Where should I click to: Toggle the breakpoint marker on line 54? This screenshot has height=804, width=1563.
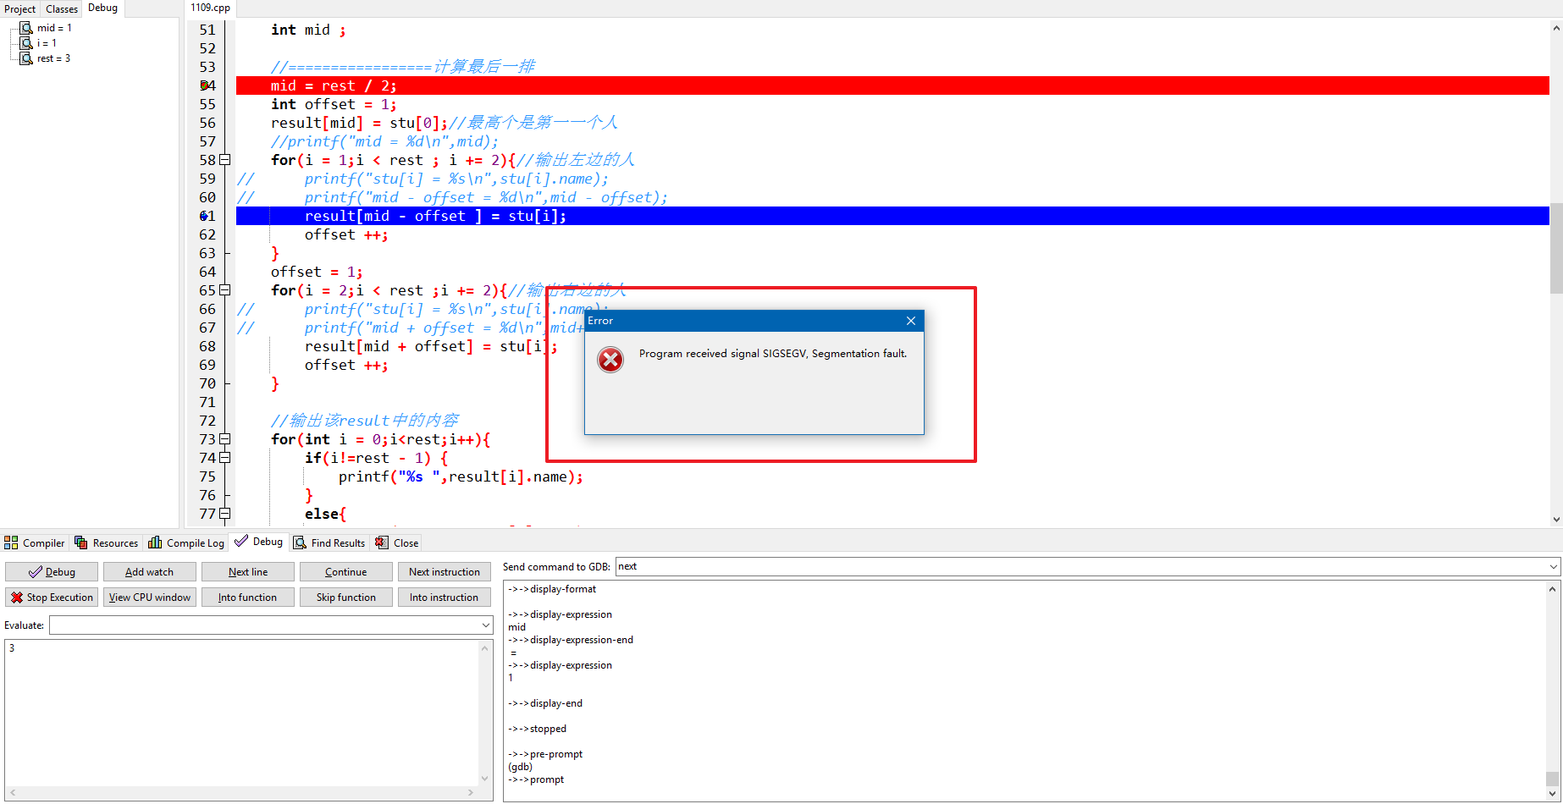pos(204,85)
